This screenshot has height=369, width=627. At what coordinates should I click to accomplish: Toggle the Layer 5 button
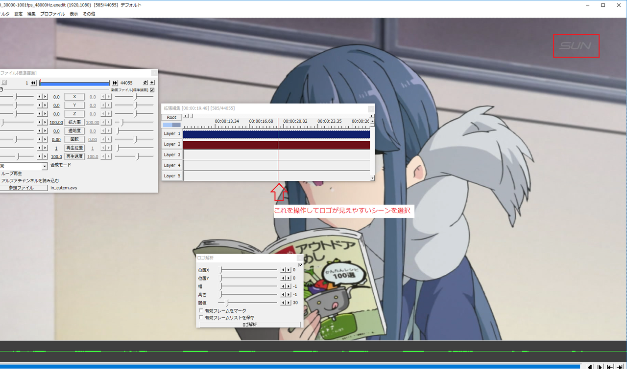point(172,176)
